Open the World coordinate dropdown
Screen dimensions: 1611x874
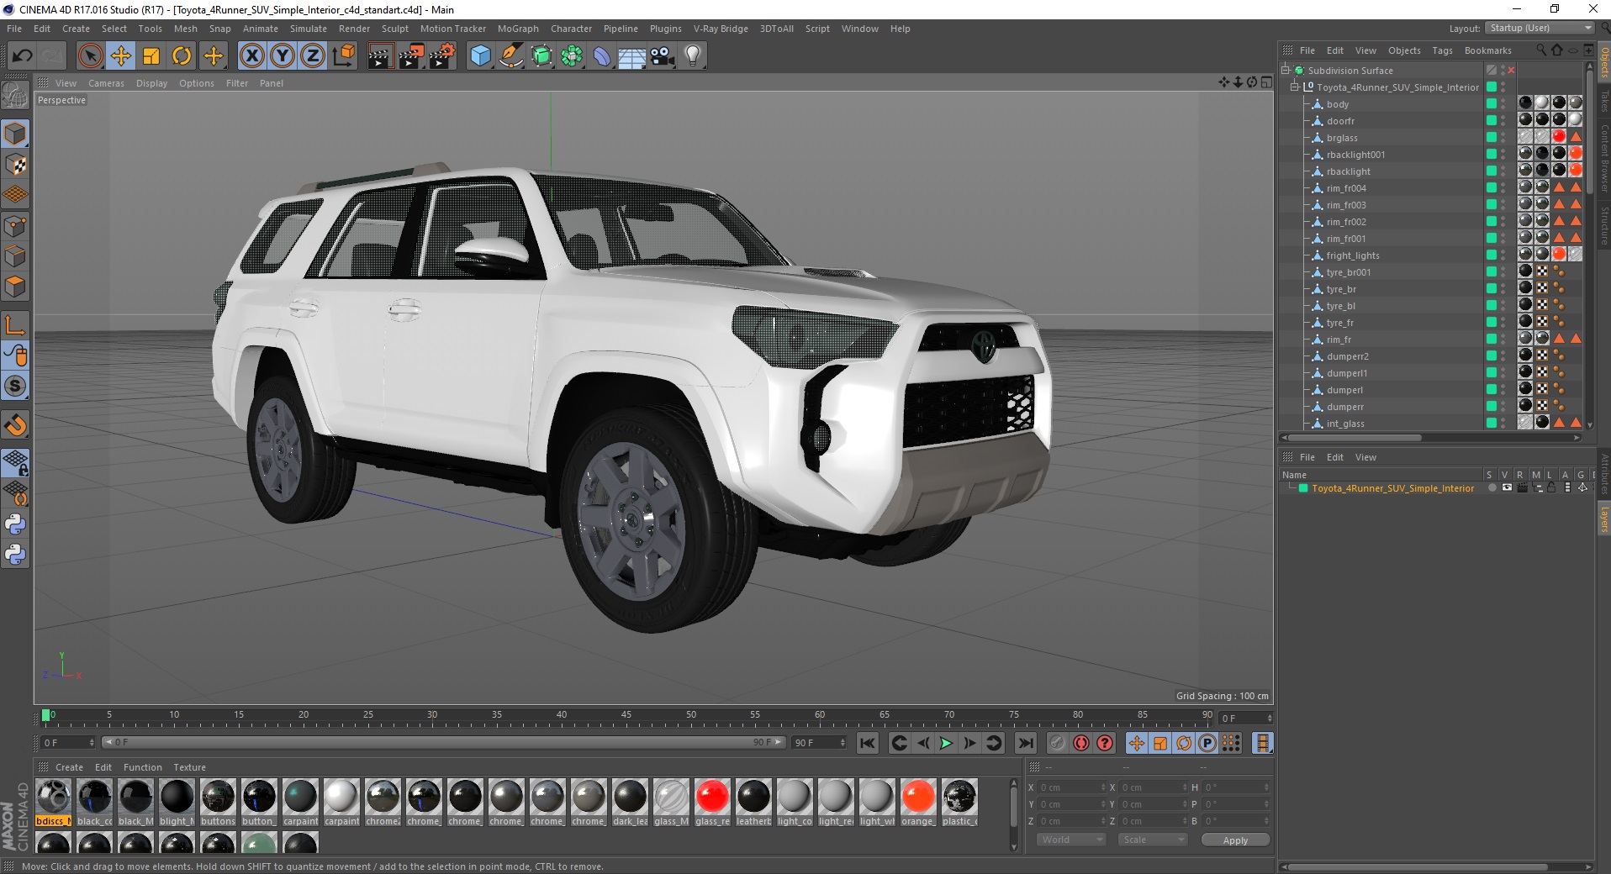pos(1071,840)
